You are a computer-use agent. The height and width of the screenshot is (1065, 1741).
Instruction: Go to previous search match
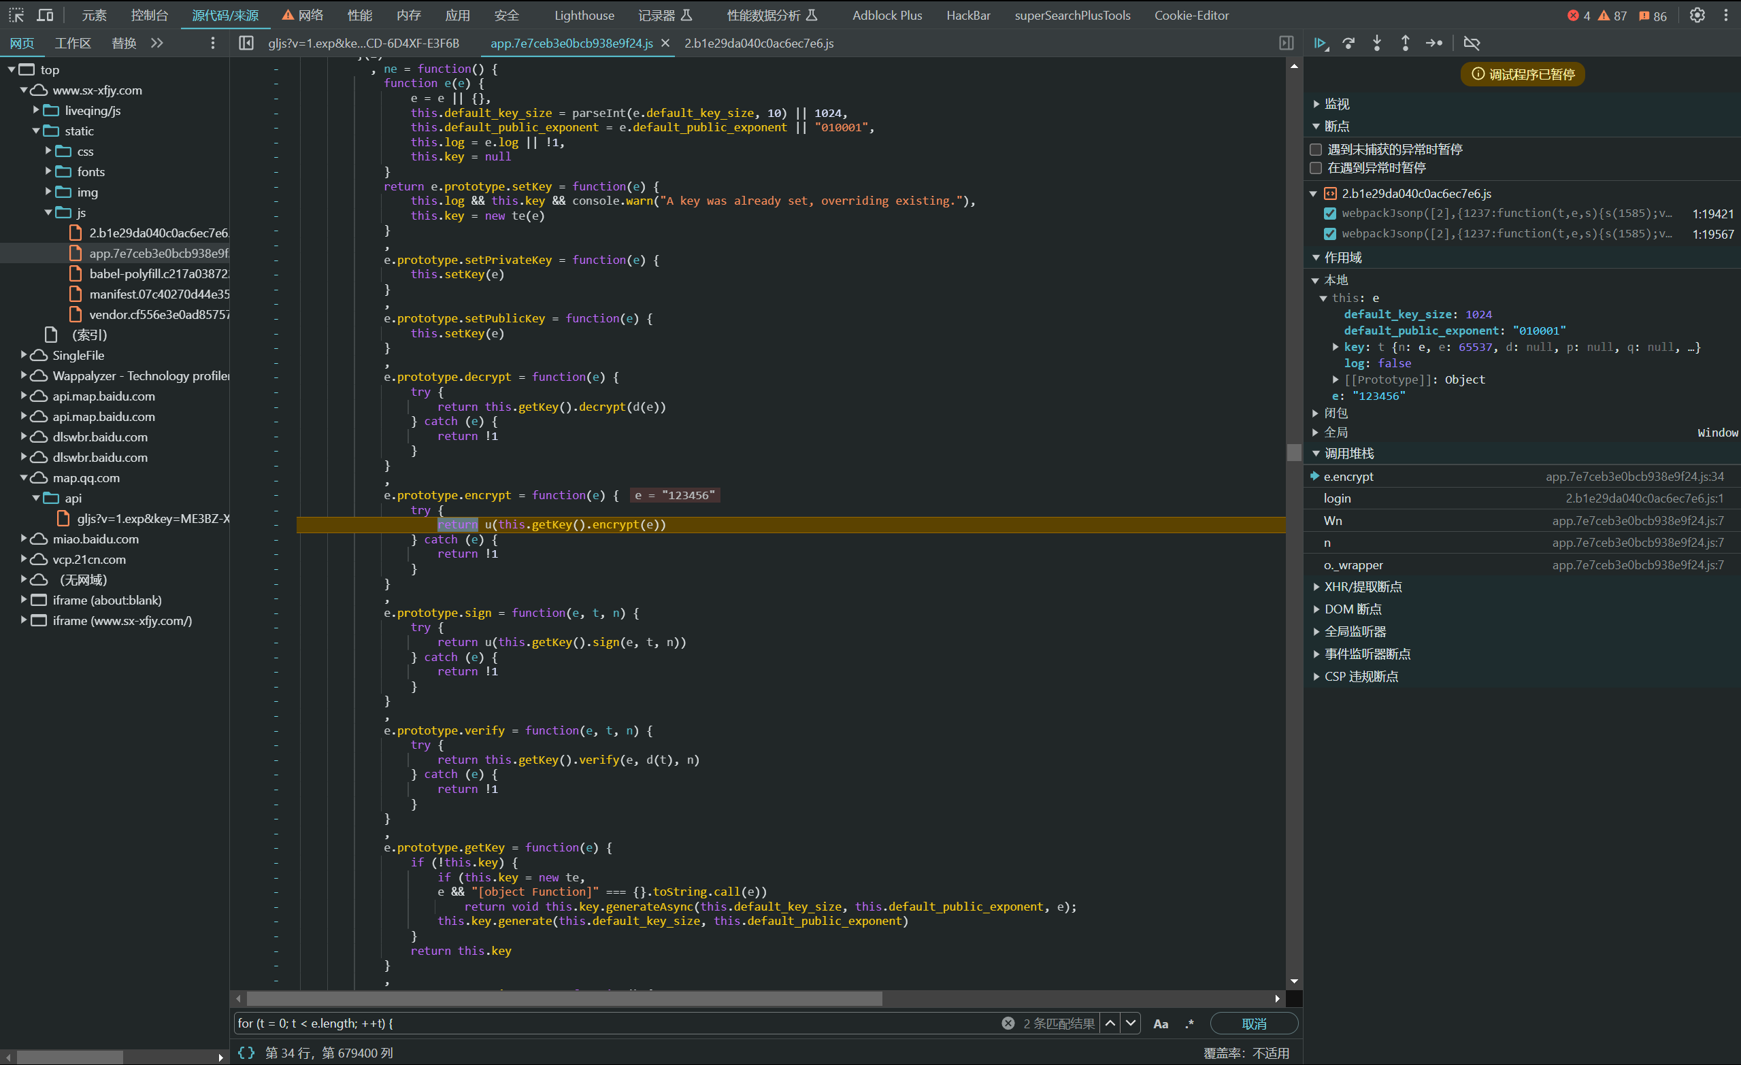pos(1111,1024)
